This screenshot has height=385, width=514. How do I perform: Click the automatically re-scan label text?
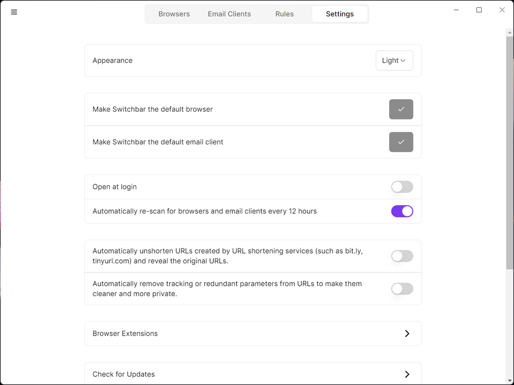point(205,211)
